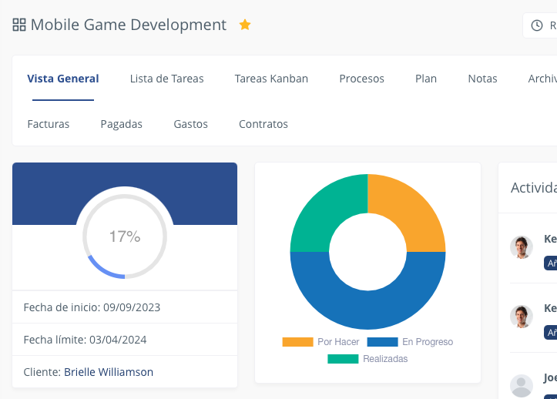Switch to Lista de Tareas tab

pos(166,79)
